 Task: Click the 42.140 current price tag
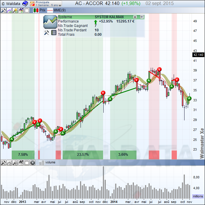198,55
